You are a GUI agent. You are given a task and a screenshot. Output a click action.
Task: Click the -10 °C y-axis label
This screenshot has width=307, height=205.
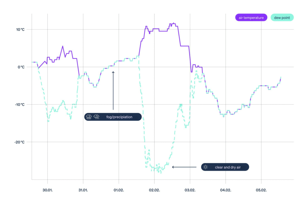click(20, 105)
